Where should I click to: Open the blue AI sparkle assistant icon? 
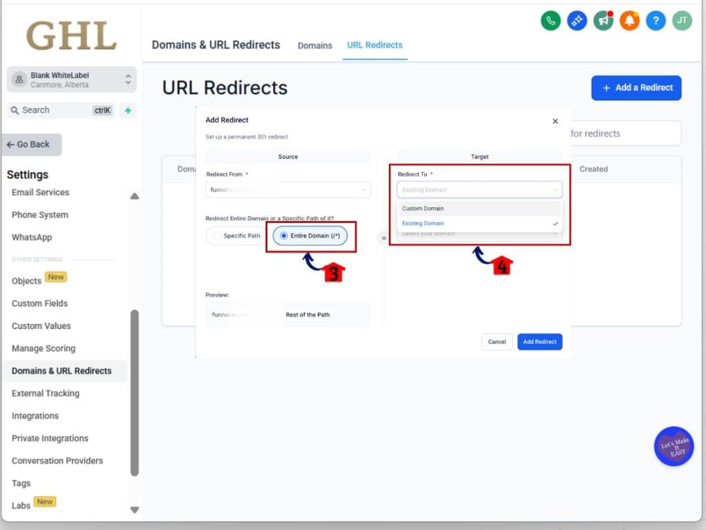[x=577, y=21]
